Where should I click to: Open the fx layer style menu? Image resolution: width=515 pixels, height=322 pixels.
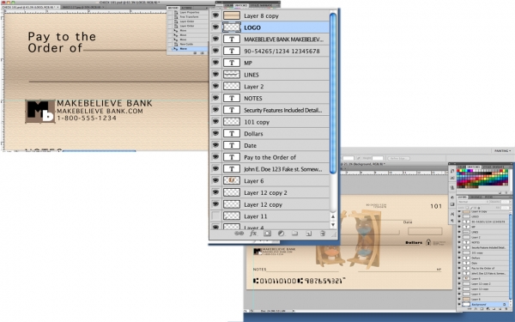click(x=253, y=234)
